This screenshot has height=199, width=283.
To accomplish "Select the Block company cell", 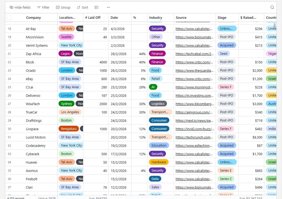I will [x=41, y=62].
